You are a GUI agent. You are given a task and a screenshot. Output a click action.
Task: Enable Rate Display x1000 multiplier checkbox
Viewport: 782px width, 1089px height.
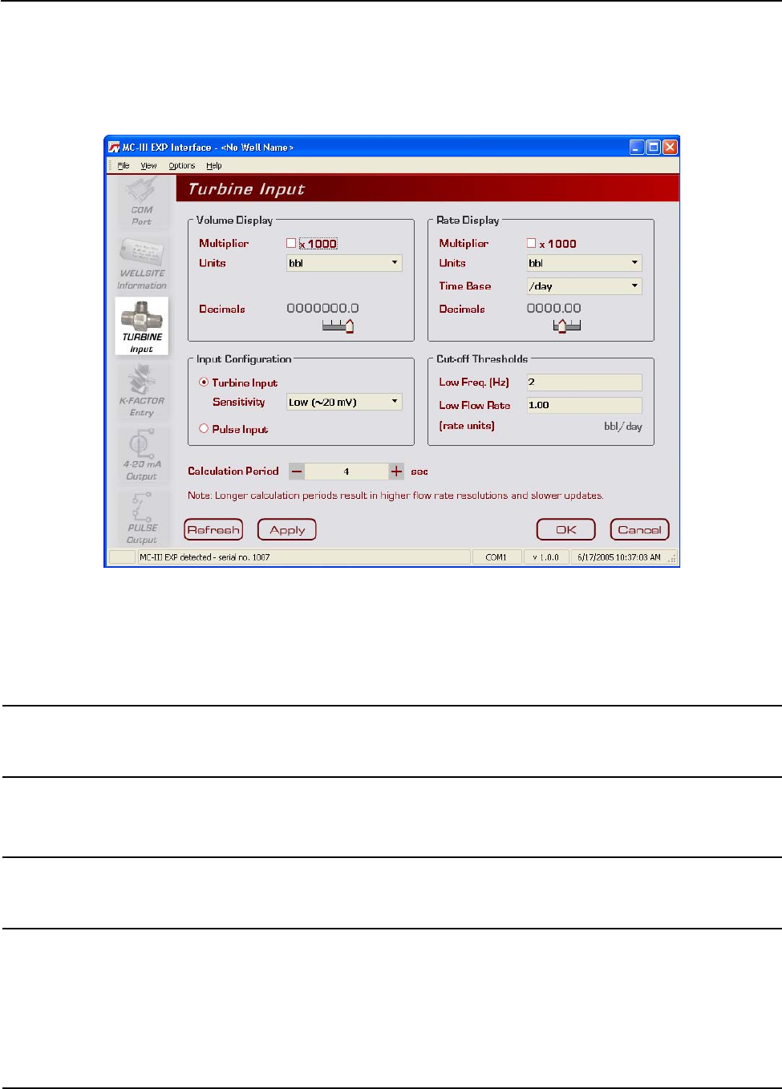531,243
